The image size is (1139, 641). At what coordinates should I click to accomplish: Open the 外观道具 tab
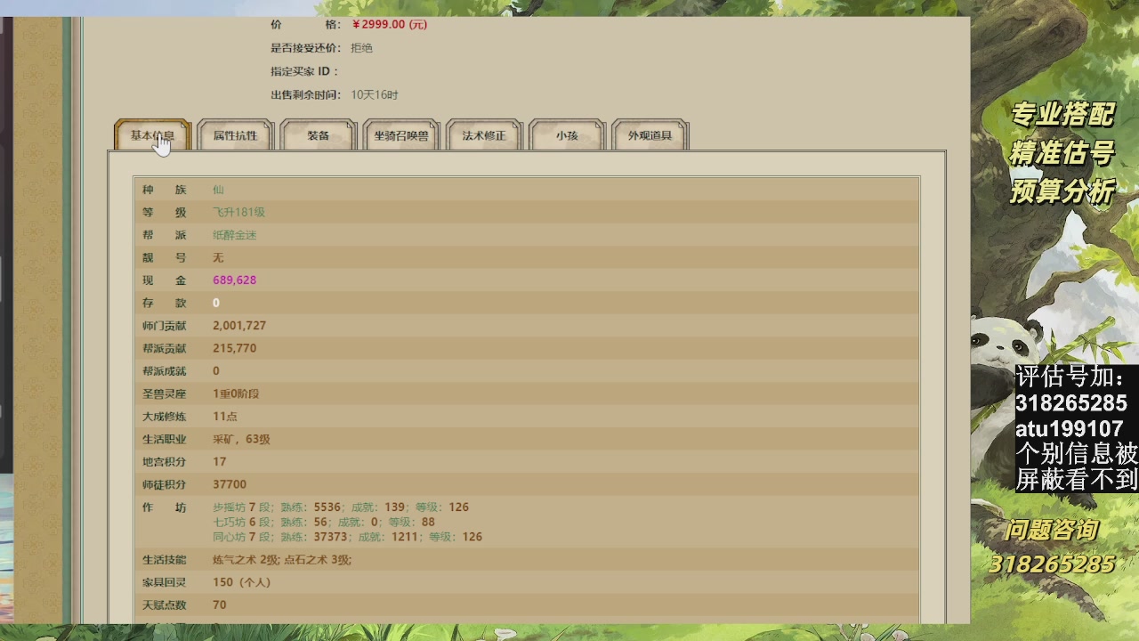pos(650,135)
